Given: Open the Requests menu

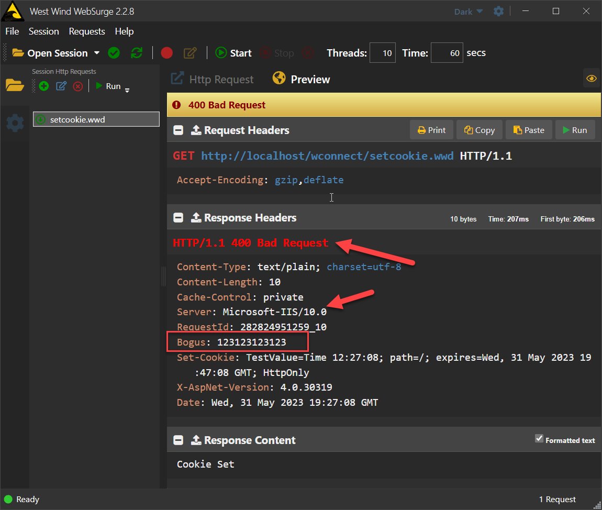Looking at the screenshot, I should click(x=86, y=31).
